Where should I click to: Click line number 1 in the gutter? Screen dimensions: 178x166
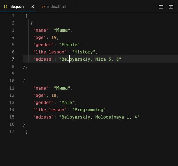[x=13, y=16]
